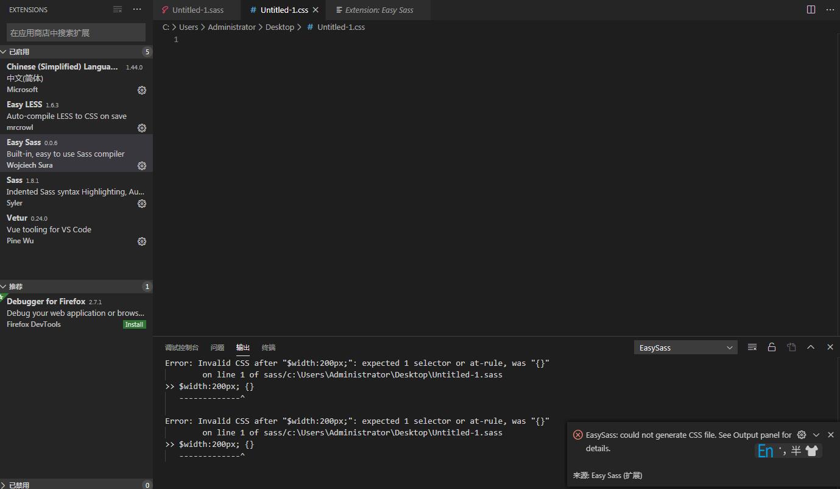Maximize the bottom panel

point(811,347)
